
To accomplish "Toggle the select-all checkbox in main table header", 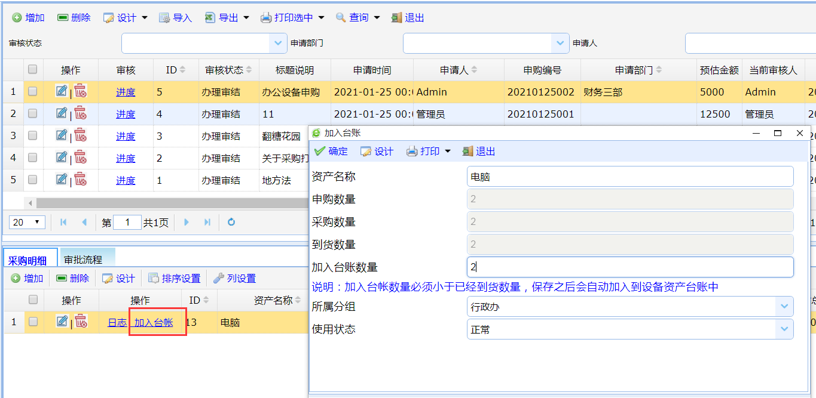I will tap(33, 70).
